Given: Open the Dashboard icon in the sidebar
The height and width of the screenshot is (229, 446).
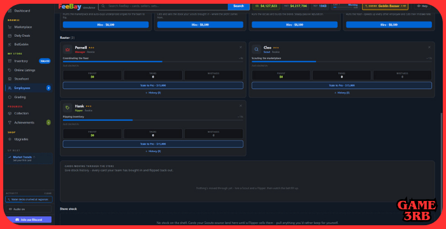Looking at the screenshot, I should 10,11.
